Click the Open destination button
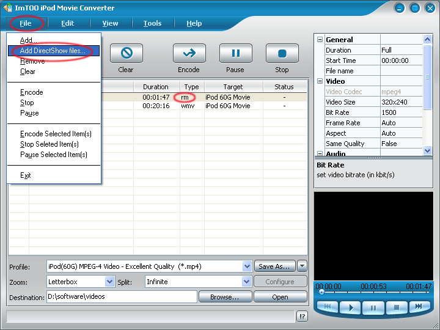This screenshot has height=330, width=440. point(280,297)
